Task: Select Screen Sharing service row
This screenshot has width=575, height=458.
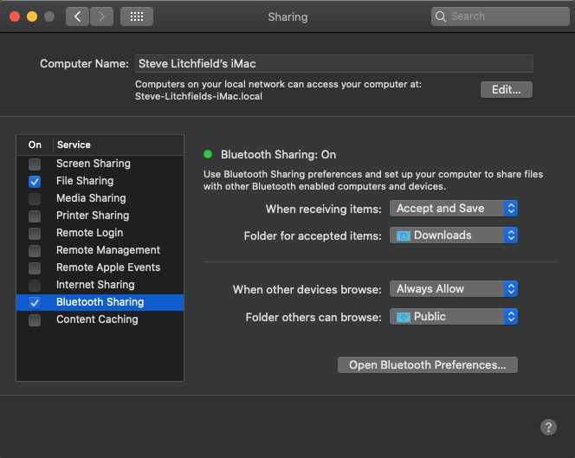Action: [100, 164]
